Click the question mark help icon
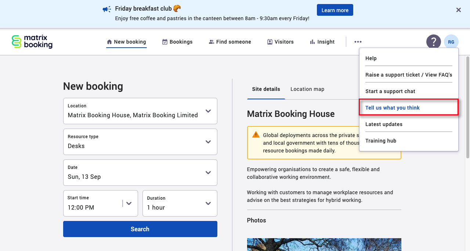The height and width of the screenshot is (251, 470). tap(434, 42)
